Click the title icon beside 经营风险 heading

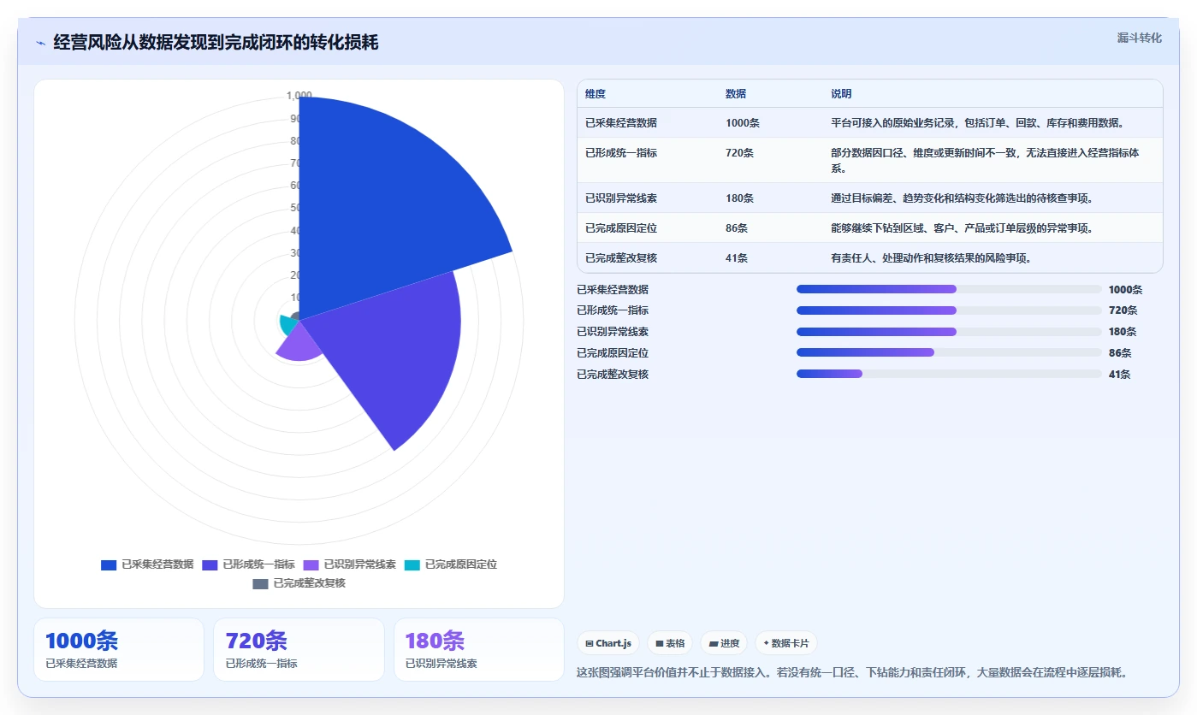point(40,43)
